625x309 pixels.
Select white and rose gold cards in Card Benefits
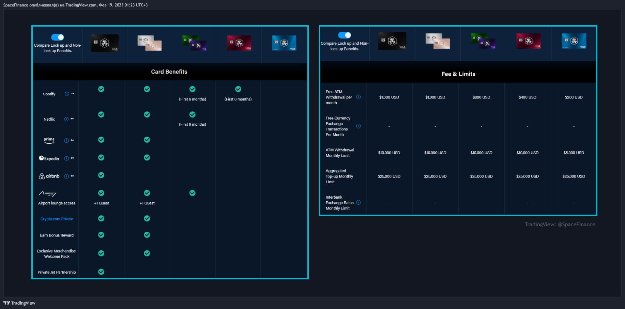(149, 43)
